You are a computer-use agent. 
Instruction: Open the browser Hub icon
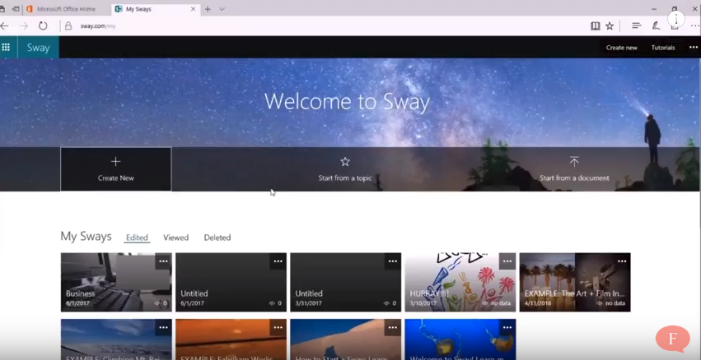[636, 25]
